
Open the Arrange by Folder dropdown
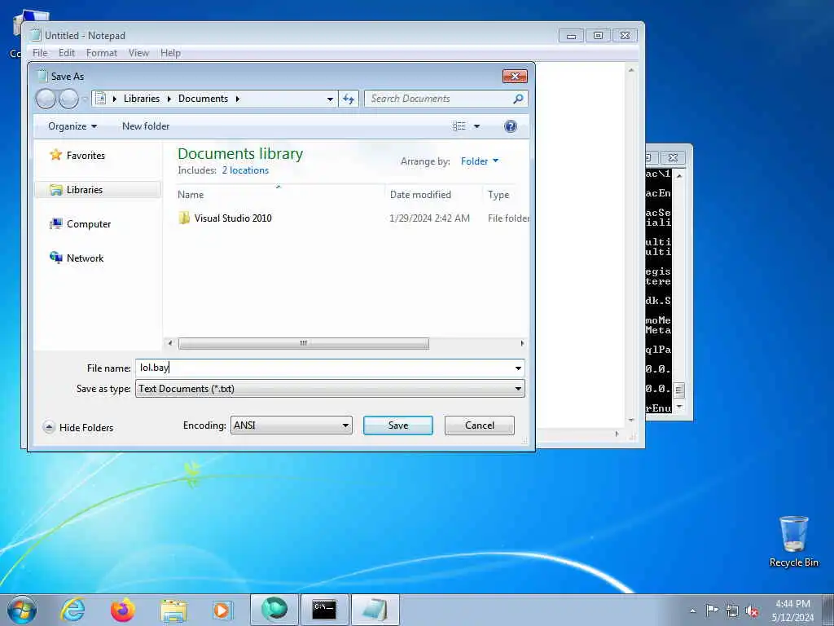[x=479, y=161]
